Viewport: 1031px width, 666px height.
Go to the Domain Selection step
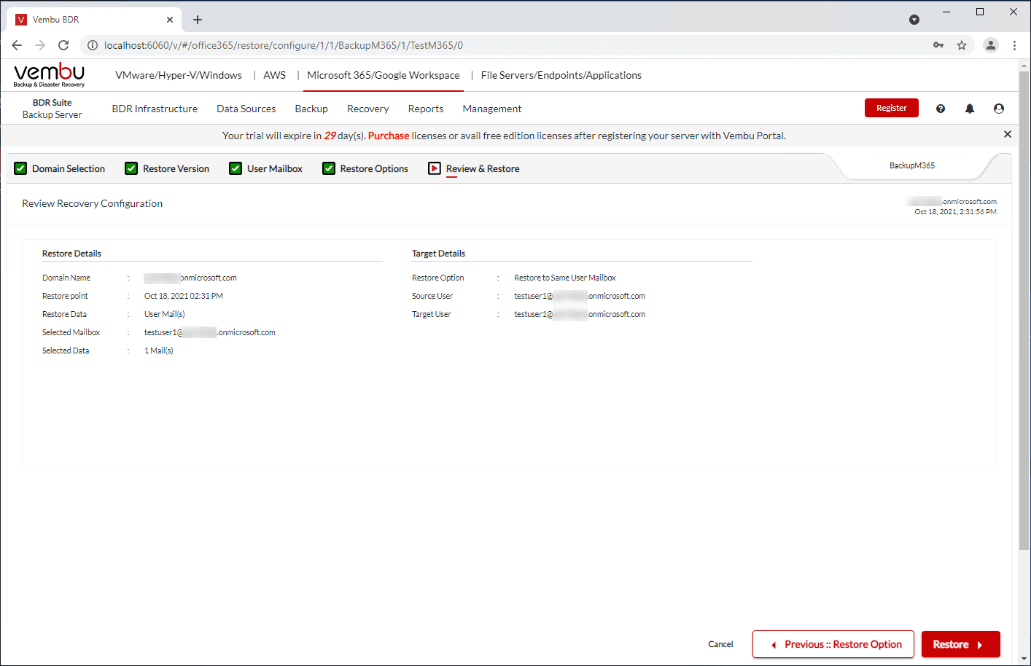click(69, 168)
